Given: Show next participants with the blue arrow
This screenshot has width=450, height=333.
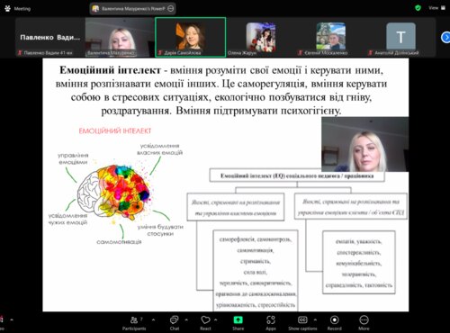Looking at the screenshot, I should [445, 38].
